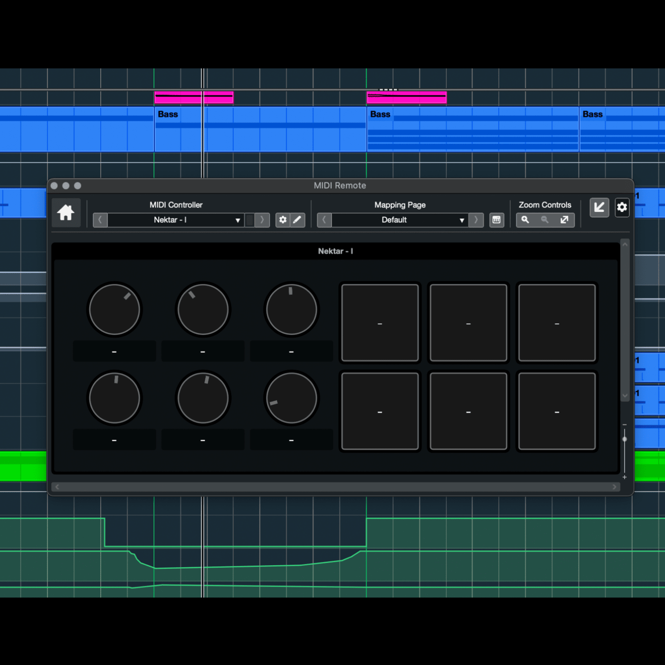Viewport: 665px width, 665px height.
Task: Click the value field under bottom-right knob
Action: coord(292,440)
